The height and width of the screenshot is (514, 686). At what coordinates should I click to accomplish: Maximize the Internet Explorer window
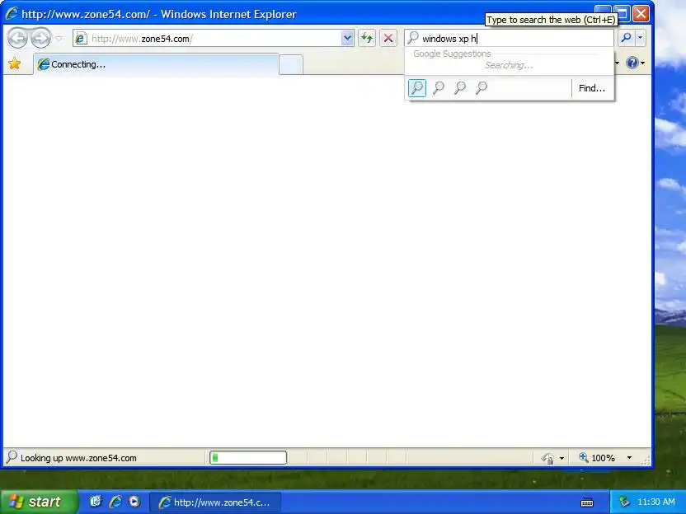[622, 13]
